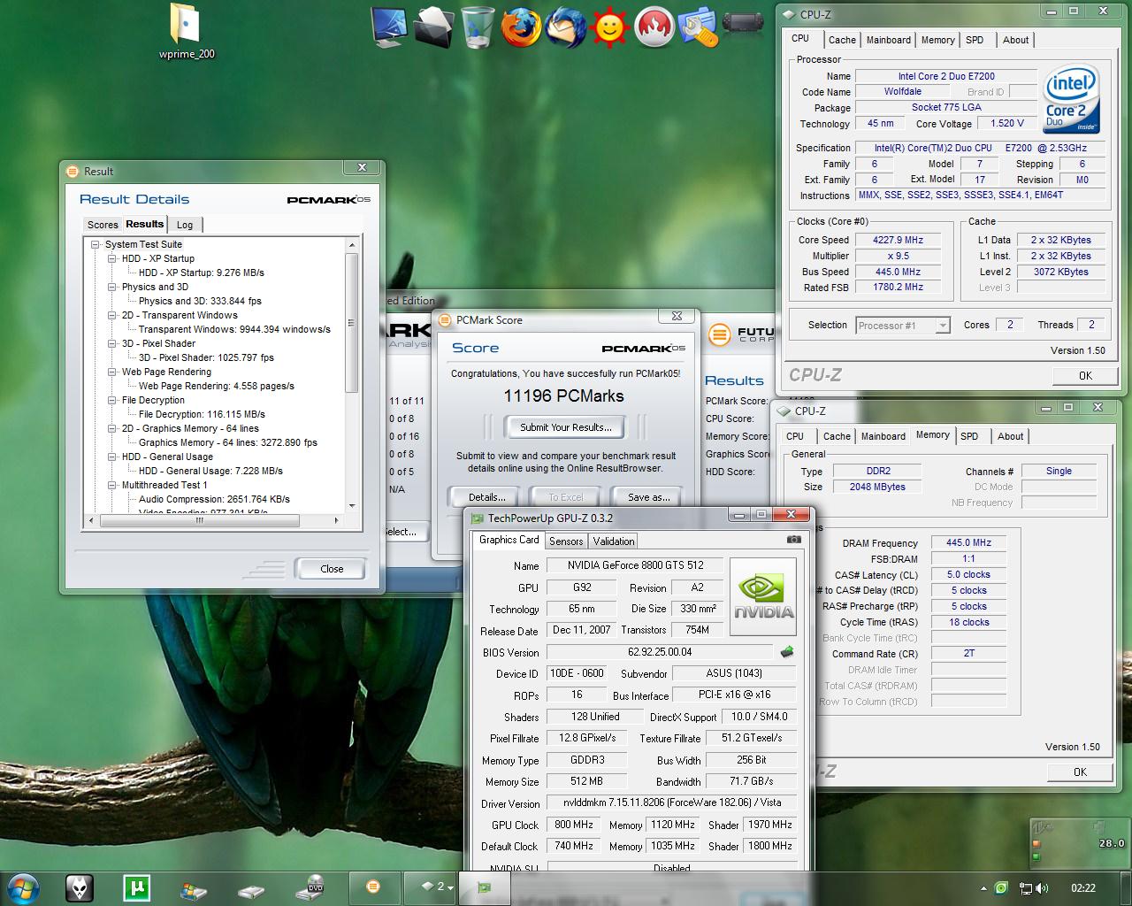Screen dimensions: 1132x906
Task: Open Mainboard tab in top CPU-Z window
Action: click(x=888, y=40)
